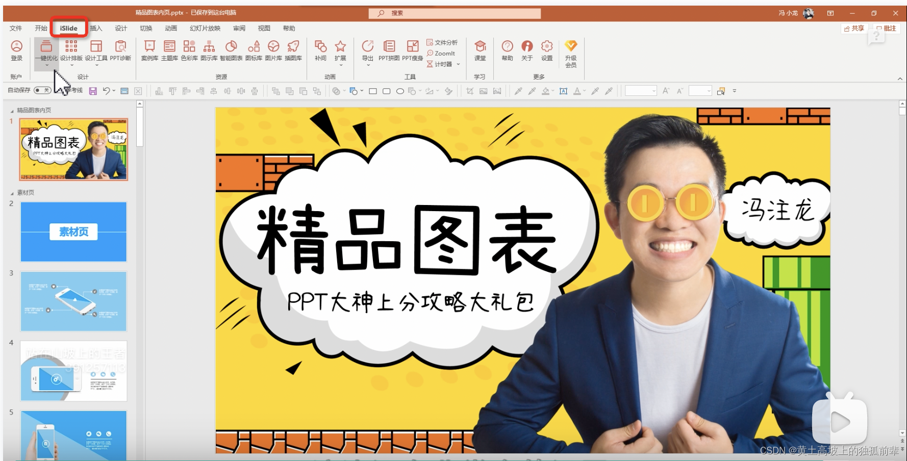
Task: Open the font size combo box
Action: pyautogui.click(x=700, y=91)
